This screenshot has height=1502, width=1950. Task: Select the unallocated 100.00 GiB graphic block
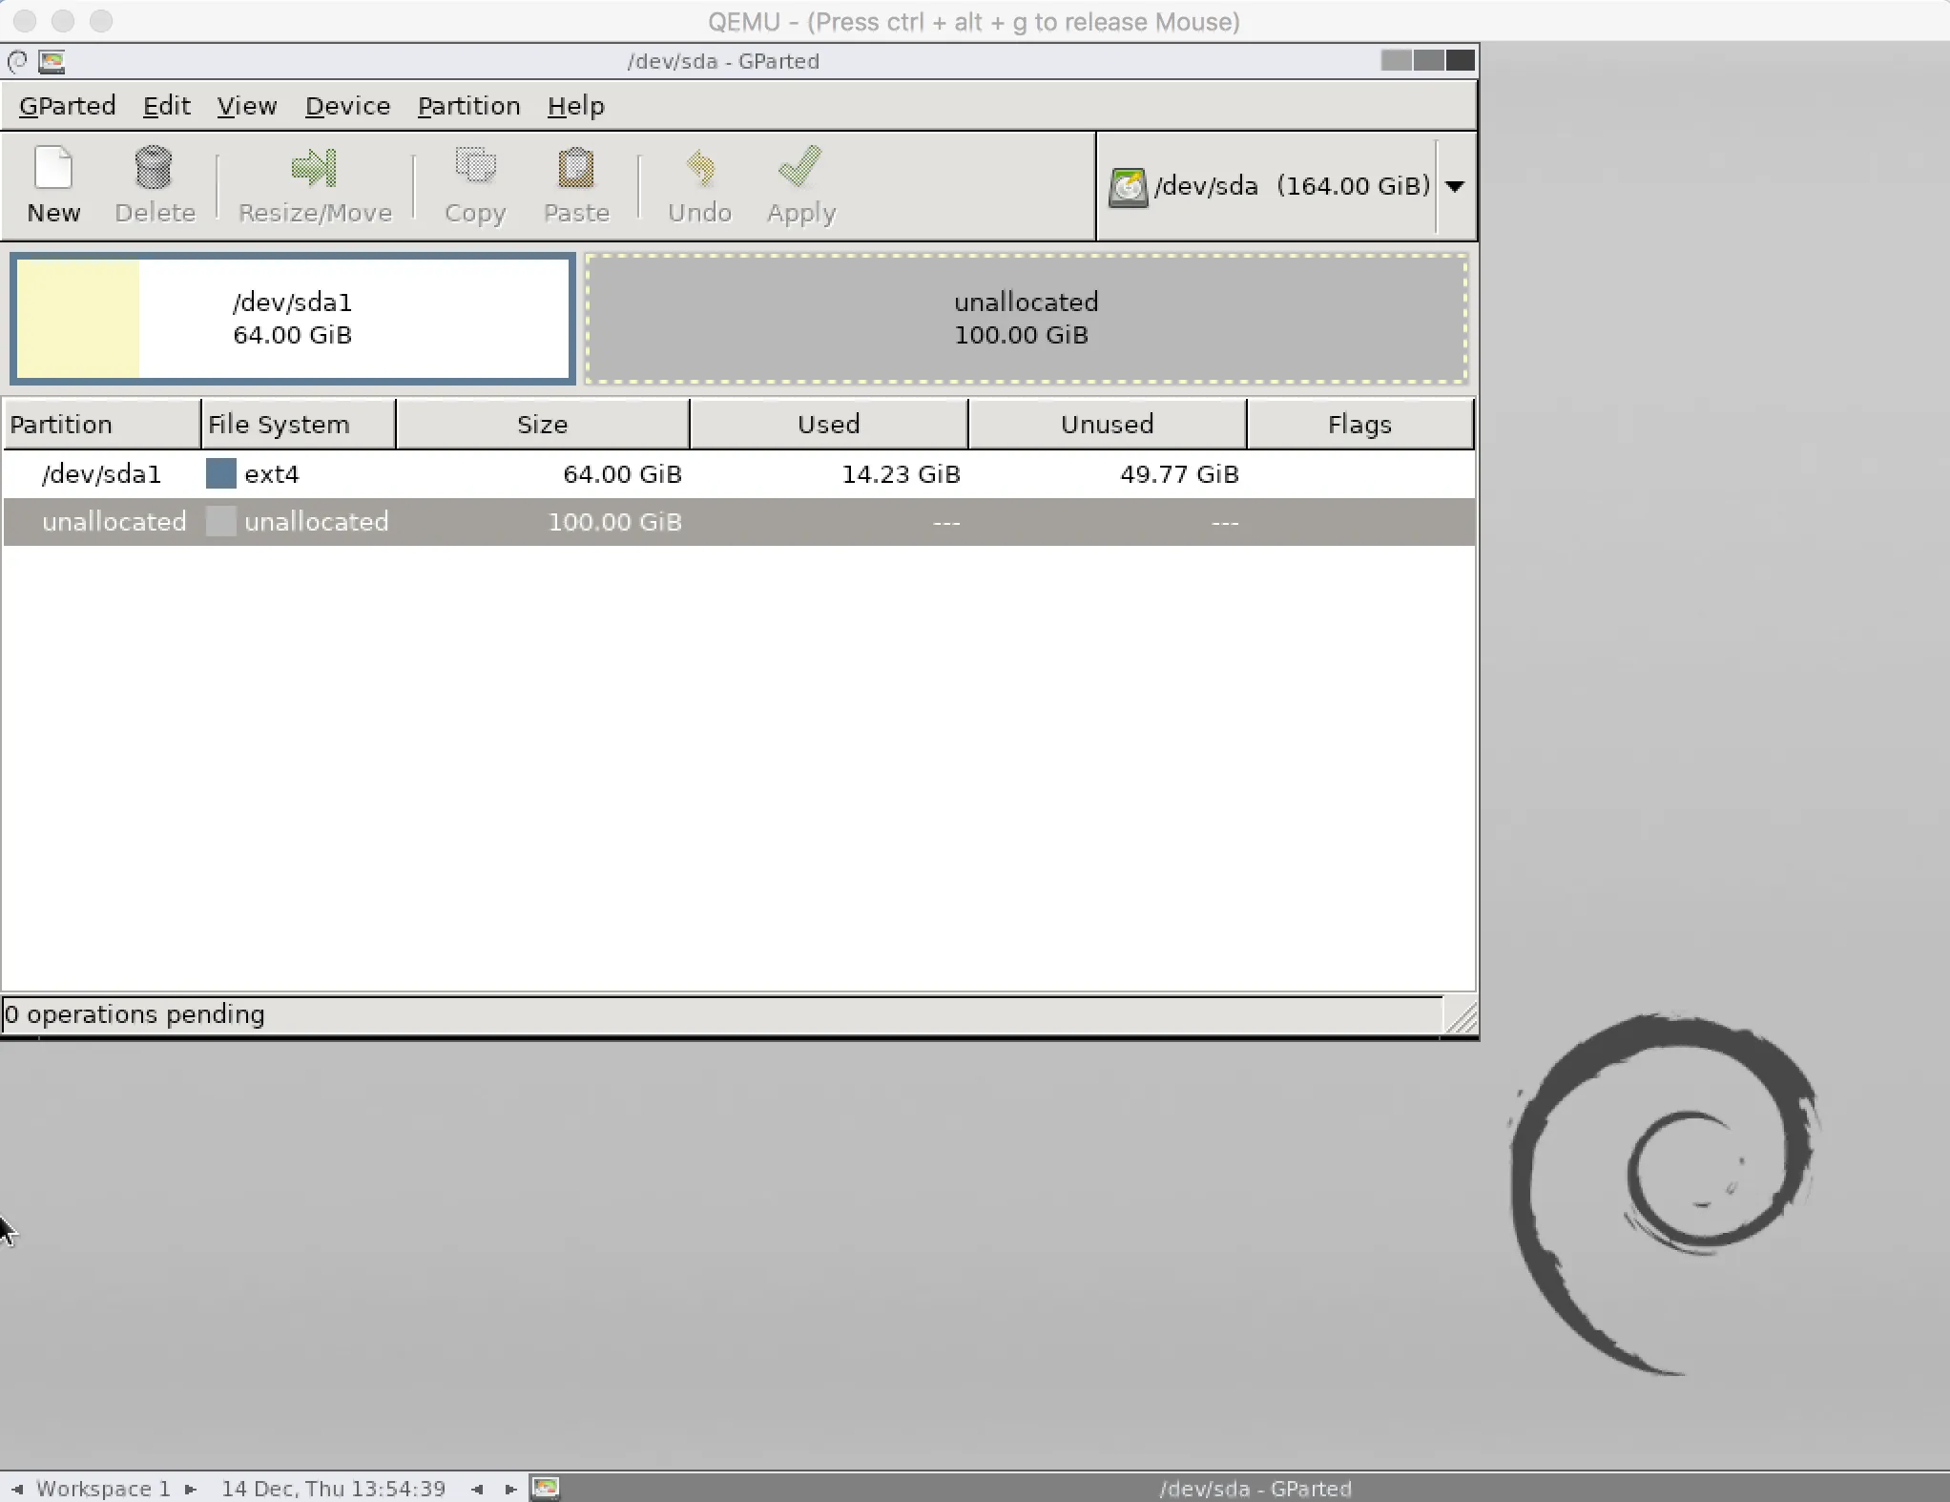(x=1026, y=319)
